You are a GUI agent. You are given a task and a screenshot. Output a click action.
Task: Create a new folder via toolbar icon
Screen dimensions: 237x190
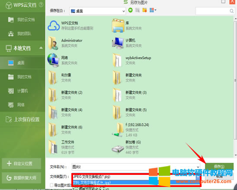pos(144,10)
